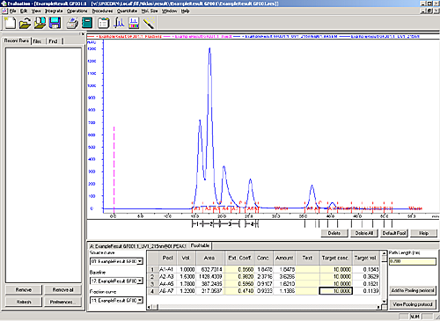Switch to the Pool table tab
Image resolution: width=440 pixels, height=321 pixels.
pyautogui.click(x=200, y=245)
